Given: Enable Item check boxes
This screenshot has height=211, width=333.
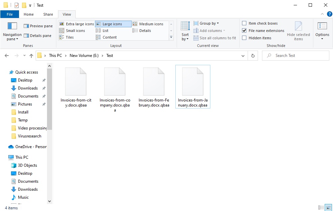Looking at the screenshot, I should [x=244, y=23].
